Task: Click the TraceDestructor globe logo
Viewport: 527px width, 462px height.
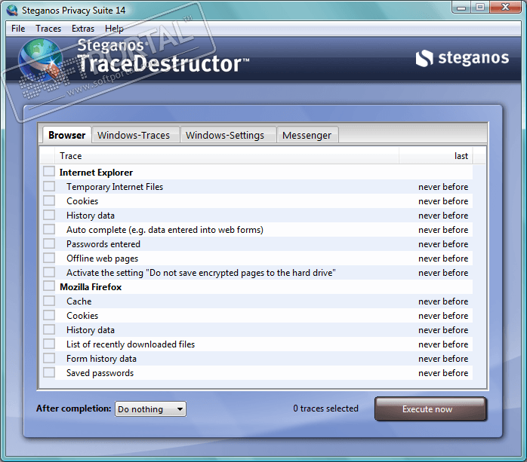Action: click(41, 60)
